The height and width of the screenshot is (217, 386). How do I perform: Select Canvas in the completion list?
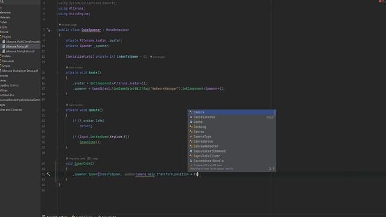coord(232,132)
